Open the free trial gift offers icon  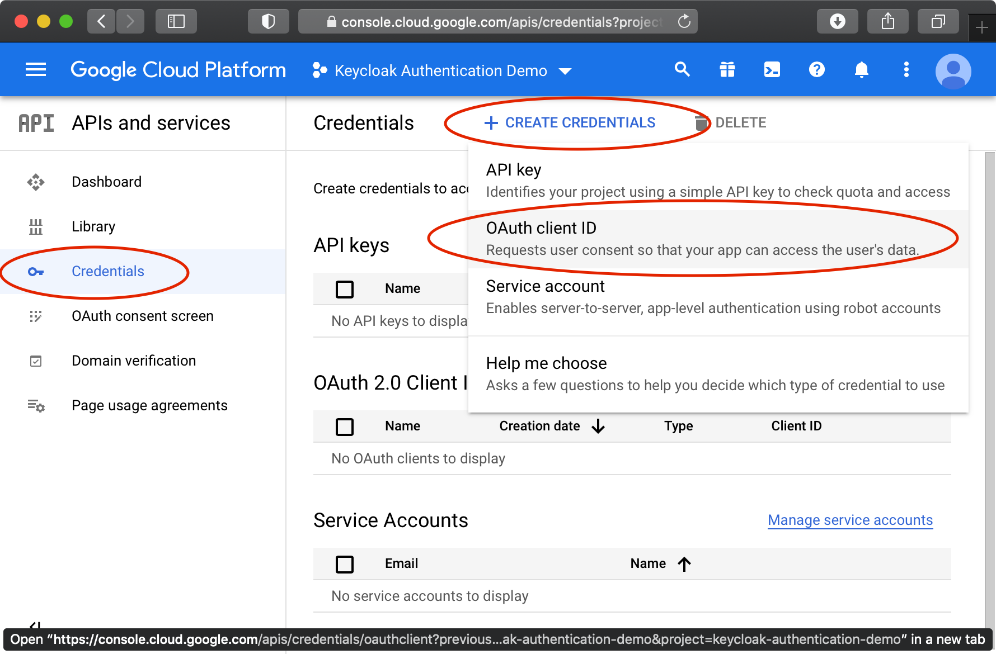[x=727, y=69]
